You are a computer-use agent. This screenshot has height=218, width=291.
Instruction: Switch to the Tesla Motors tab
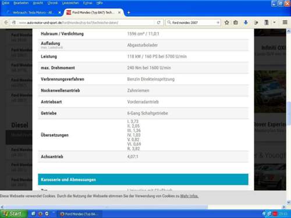click(32, 13)
